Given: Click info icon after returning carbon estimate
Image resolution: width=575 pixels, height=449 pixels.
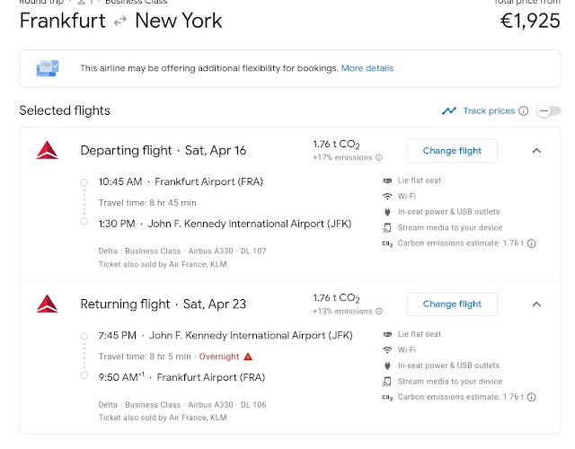Looking at the screenshot, I should pos(532,397).
